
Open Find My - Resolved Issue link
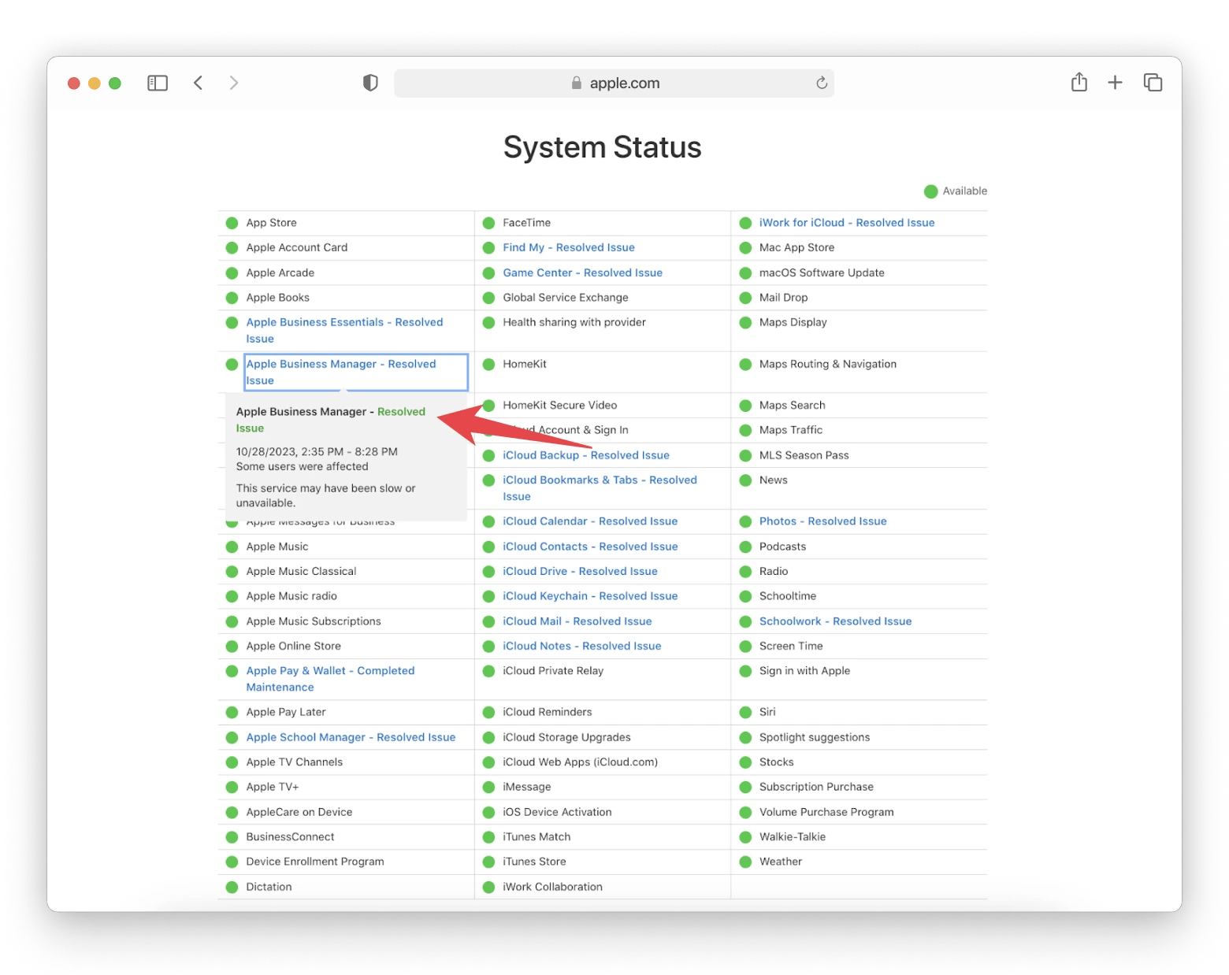coord(569,247)
